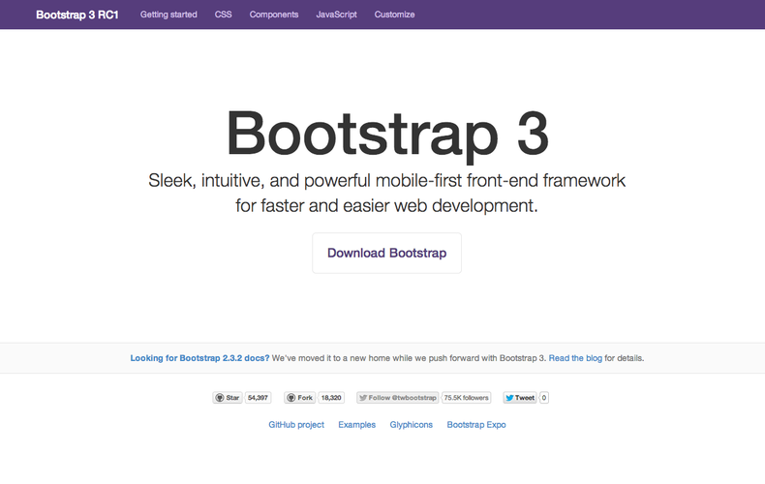This screenshot has height=484, width=765.
Task: Open the Customize page
Action: click(394, 15)
